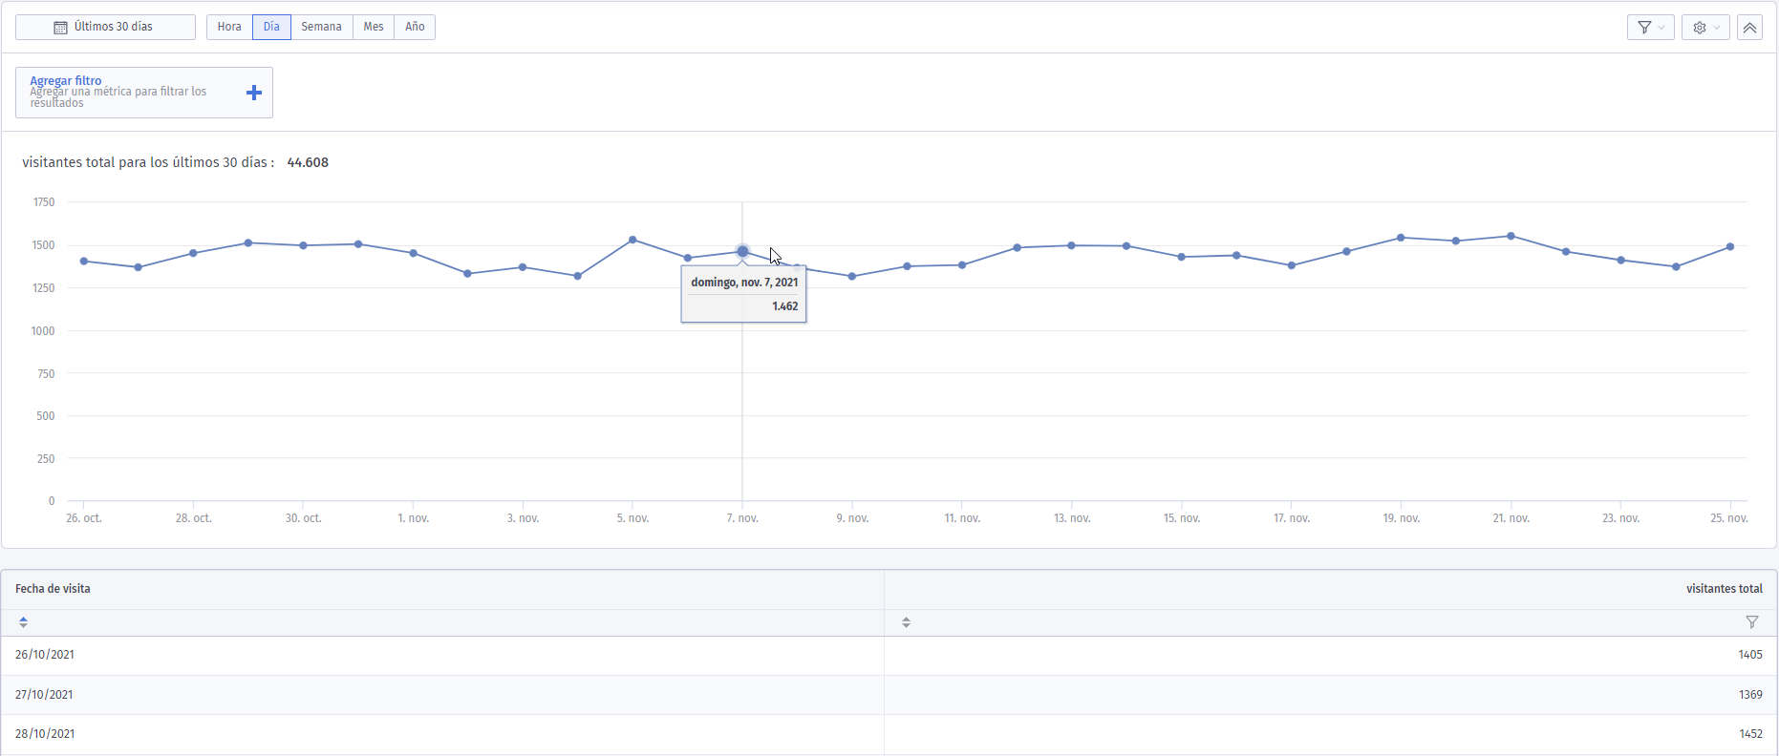Switch to Mes granularity
The height and width of the screenshot is (756, 1779).
[374, 27]
